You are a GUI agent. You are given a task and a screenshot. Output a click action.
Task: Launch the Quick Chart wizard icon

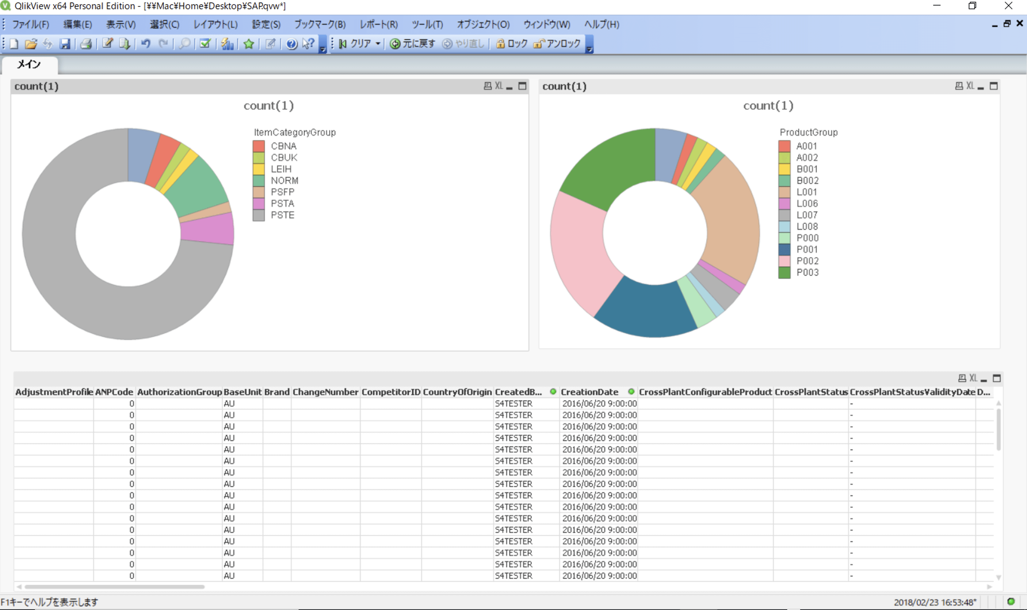(227, 43)
